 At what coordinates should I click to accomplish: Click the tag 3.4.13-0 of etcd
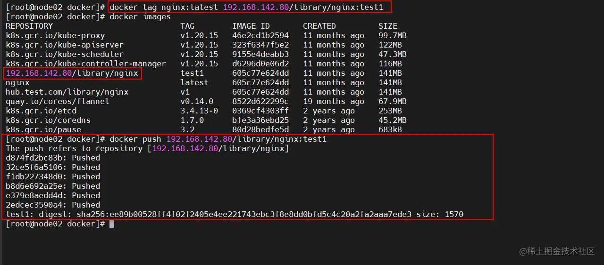(199, 111)
